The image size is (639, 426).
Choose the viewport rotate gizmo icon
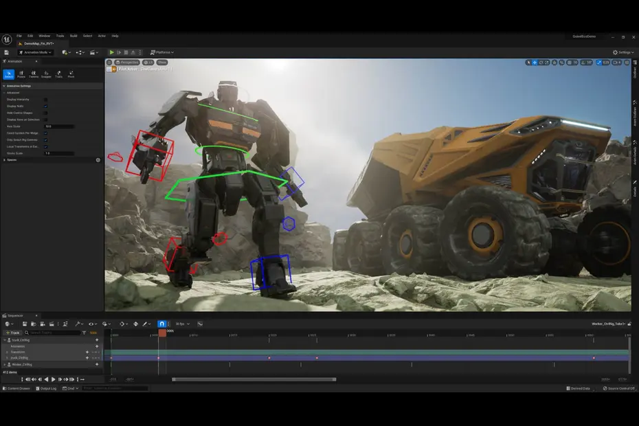pos(541,63)
